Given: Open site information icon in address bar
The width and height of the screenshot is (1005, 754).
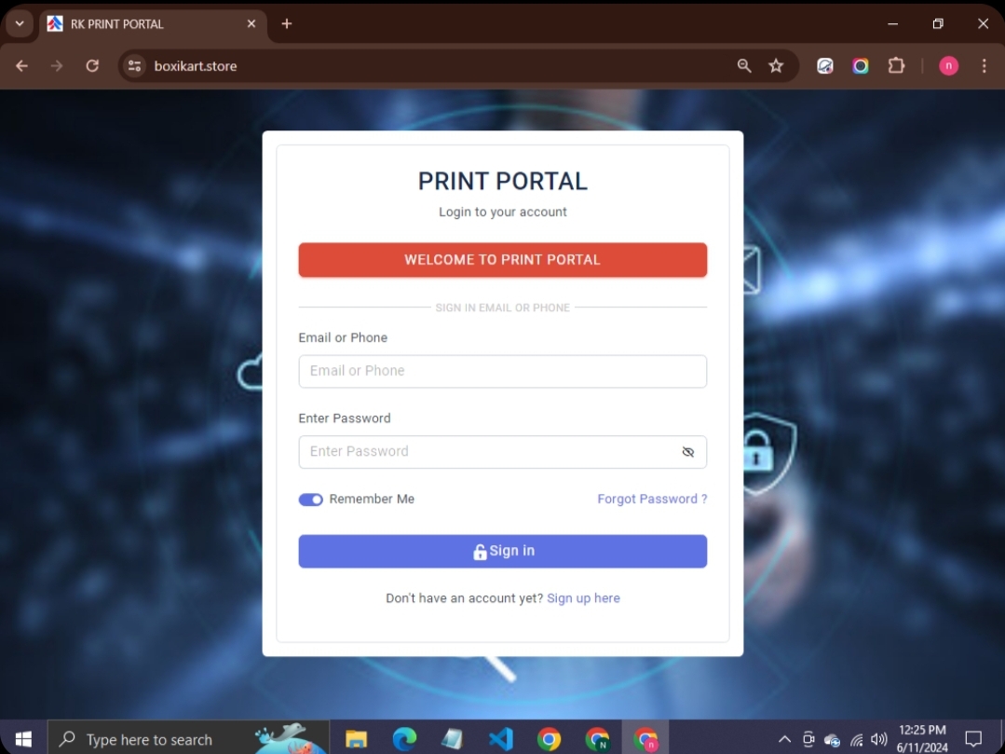Looking at the screenshot, I should click(x=135, y=65).
